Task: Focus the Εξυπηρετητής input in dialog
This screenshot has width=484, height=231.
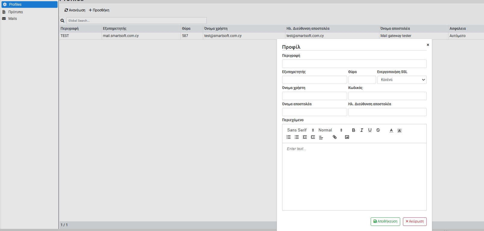Action: click(x=314, y=80)
